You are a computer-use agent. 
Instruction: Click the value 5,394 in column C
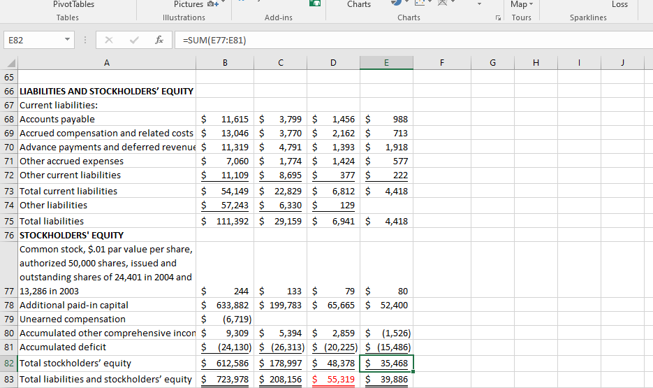tap(281, 333)
